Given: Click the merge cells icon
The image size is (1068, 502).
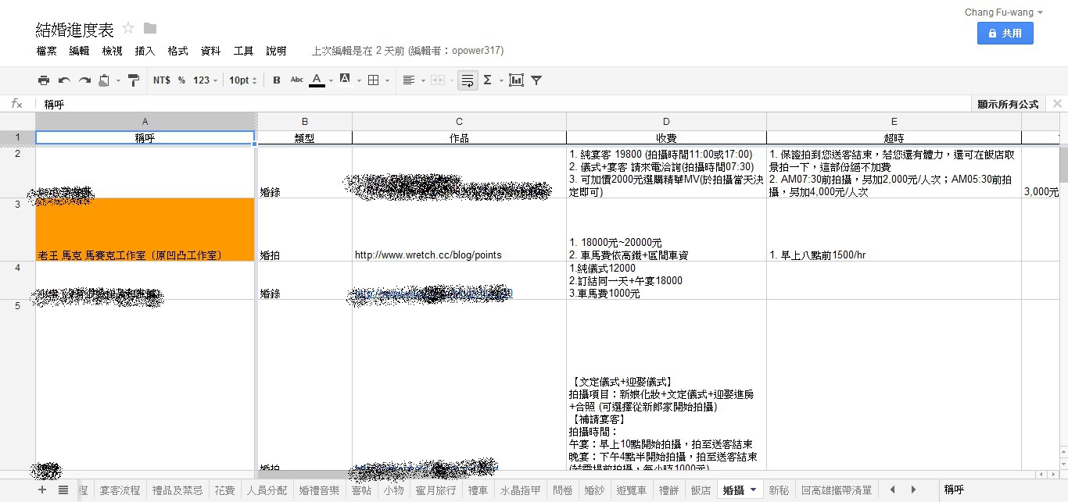Looking at the screenshot, I should (437, 80).
